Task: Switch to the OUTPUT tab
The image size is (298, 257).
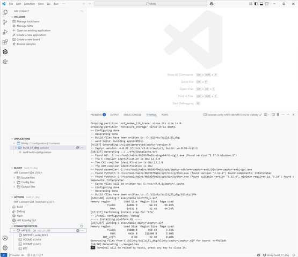Action: tap(114, 115)
